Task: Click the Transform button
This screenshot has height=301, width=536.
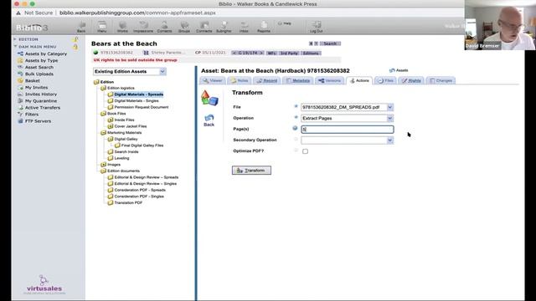Action: point(251,171)
